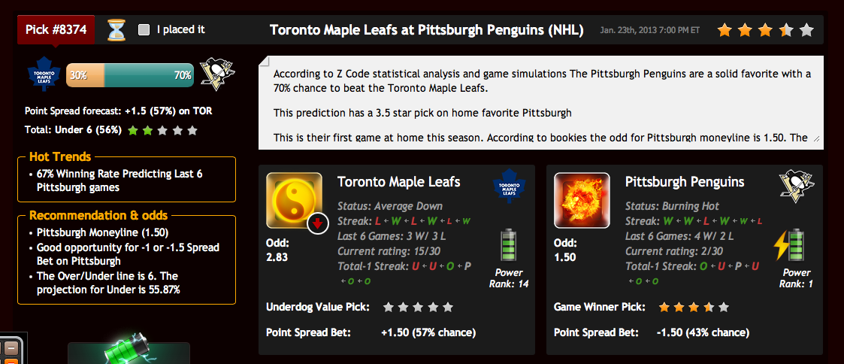Image resolution: width=844 pixels, height=364 pixels.
Task: Tick the "I placed it" checkbox
Action: click(x=144, y=29)
